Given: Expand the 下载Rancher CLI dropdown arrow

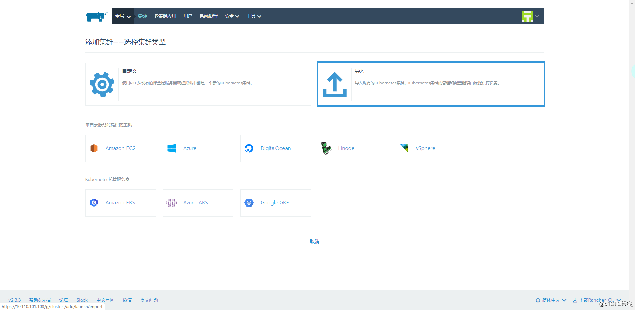Looking at the screenshot, I should pyautogui.click(x=619, y=301).
